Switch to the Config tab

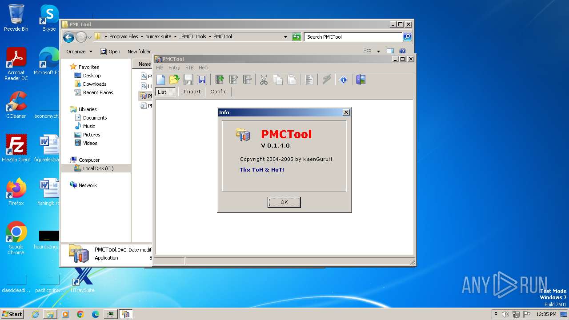point(218,92)
